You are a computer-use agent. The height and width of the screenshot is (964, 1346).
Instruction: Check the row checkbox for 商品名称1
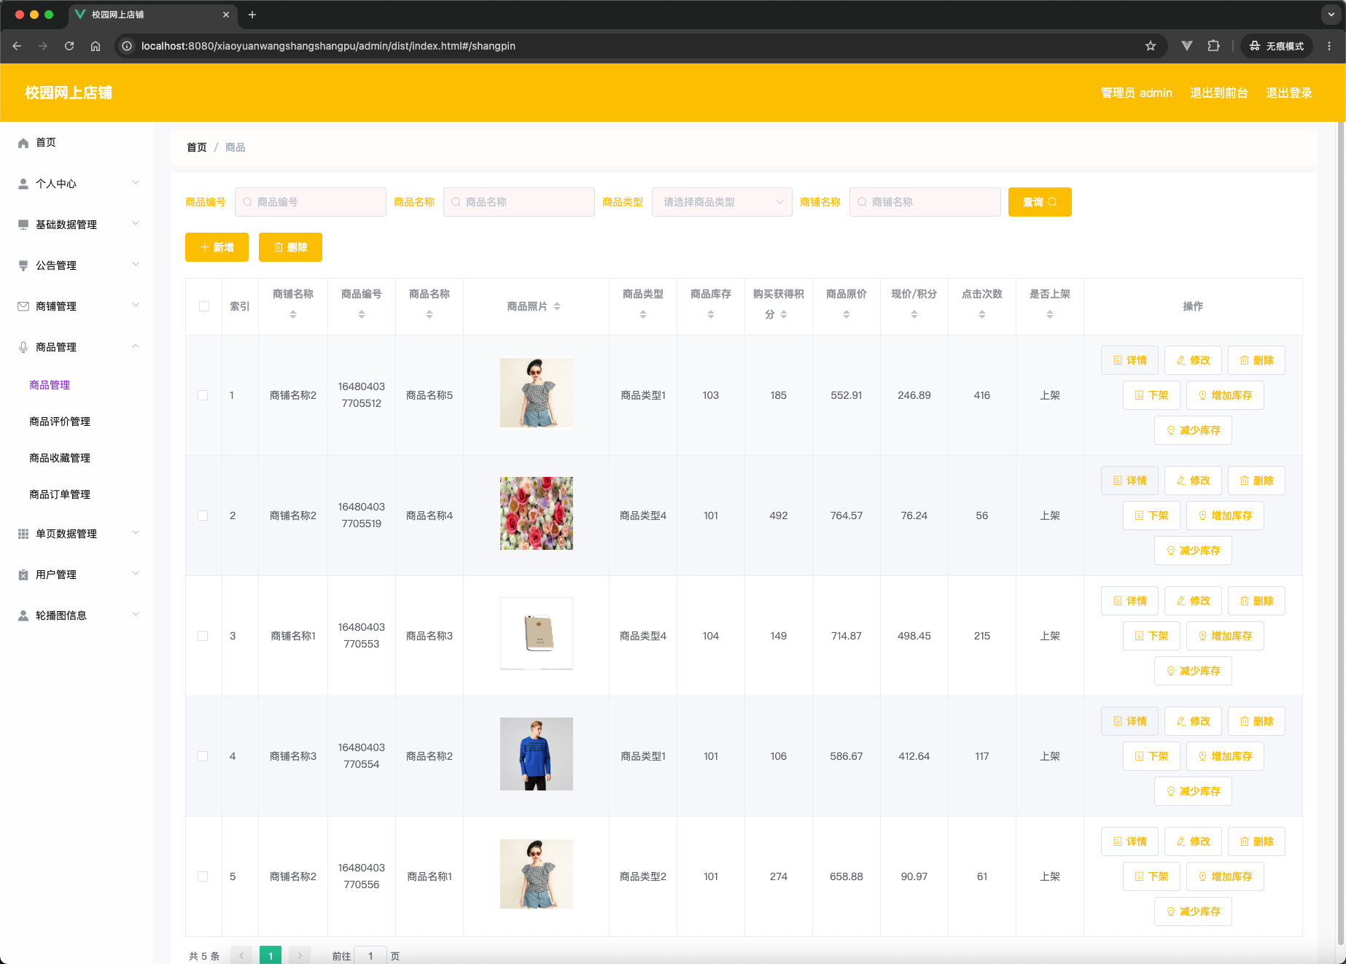click(x=203, y=876)
